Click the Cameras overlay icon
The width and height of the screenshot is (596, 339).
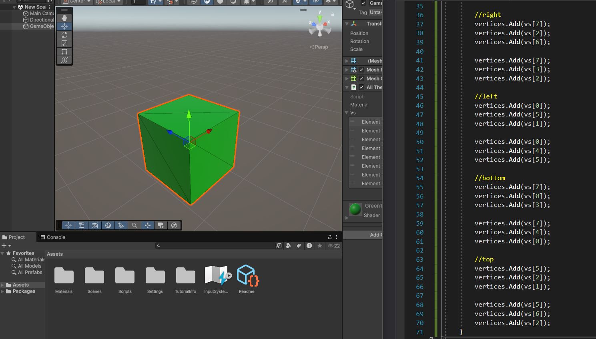coord(161,225)
